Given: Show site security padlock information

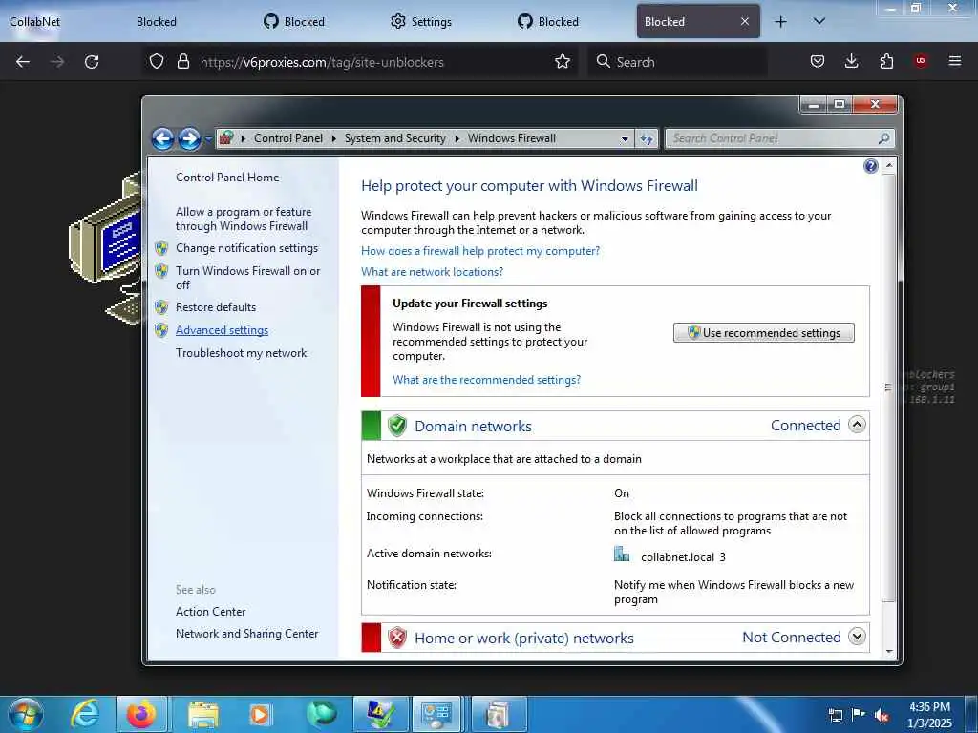Looking at the screenshot, I should (182, 62).
